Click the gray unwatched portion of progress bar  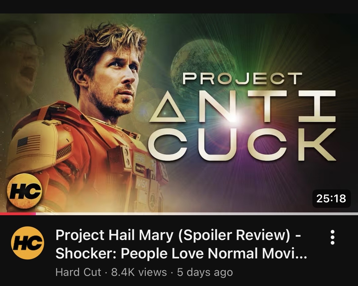point(197,214)
